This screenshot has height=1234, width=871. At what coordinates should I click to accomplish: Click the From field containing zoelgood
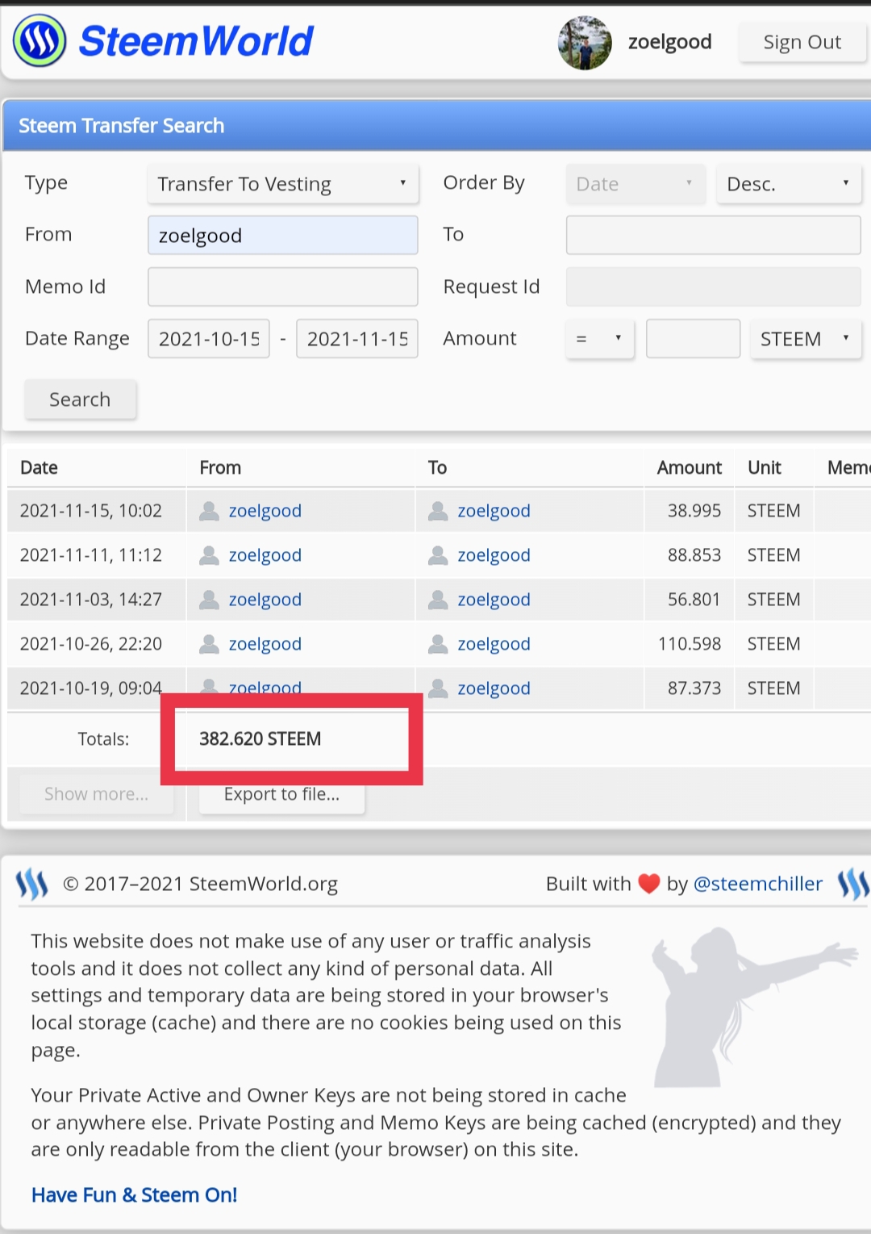(283, 235)
